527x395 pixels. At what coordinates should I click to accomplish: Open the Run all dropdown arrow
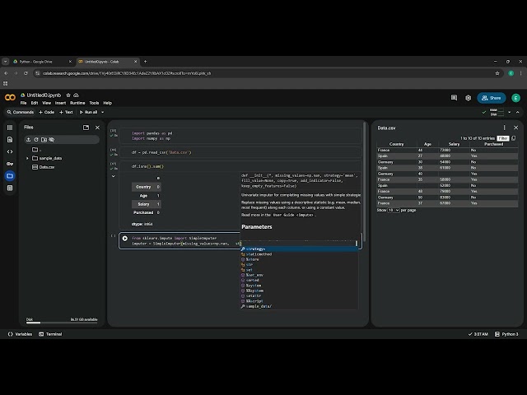100,112
